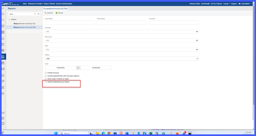Viewport: 256px width, 136px height.
Task: Select Occupational Invoice By Dos report
Action: [x=25, y=24]
